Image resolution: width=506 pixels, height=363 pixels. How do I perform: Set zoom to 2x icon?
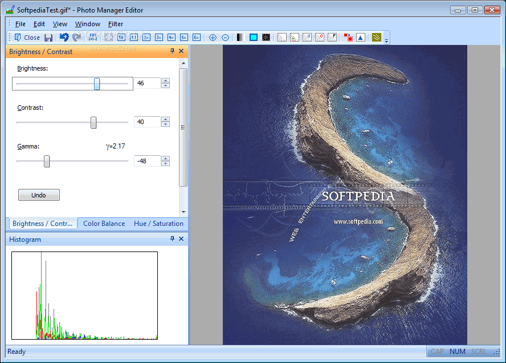pos(146,38)
